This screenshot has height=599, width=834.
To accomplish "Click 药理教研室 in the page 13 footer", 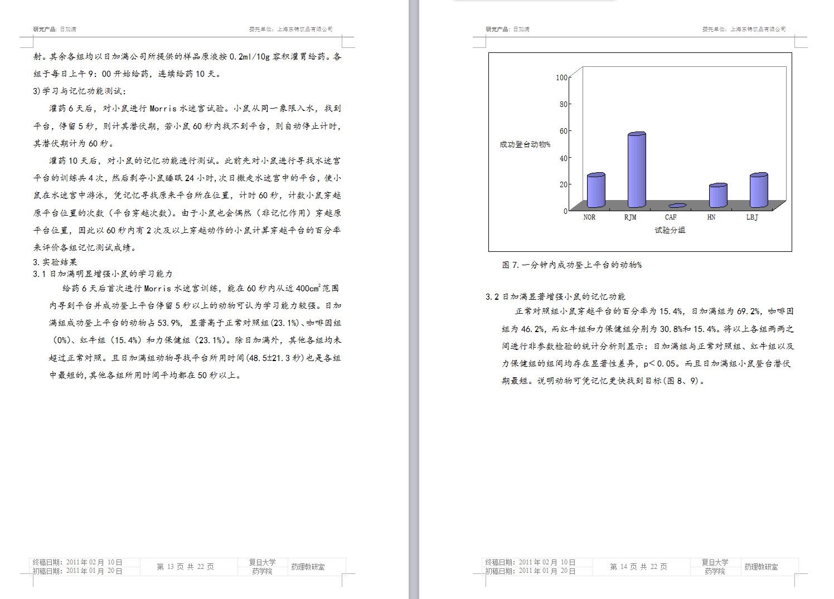I will (308, 567).
